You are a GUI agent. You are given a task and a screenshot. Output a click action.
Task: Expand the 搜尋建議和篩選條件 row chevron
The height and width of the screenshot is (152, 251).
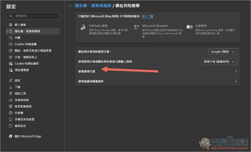[x=236, y=81]
